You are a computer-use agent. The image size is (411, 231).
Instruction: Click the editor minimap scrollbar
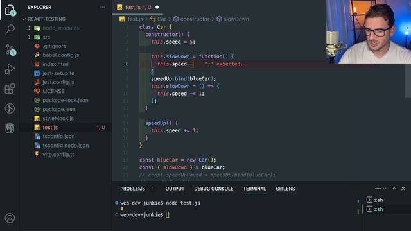coord(408,80)
